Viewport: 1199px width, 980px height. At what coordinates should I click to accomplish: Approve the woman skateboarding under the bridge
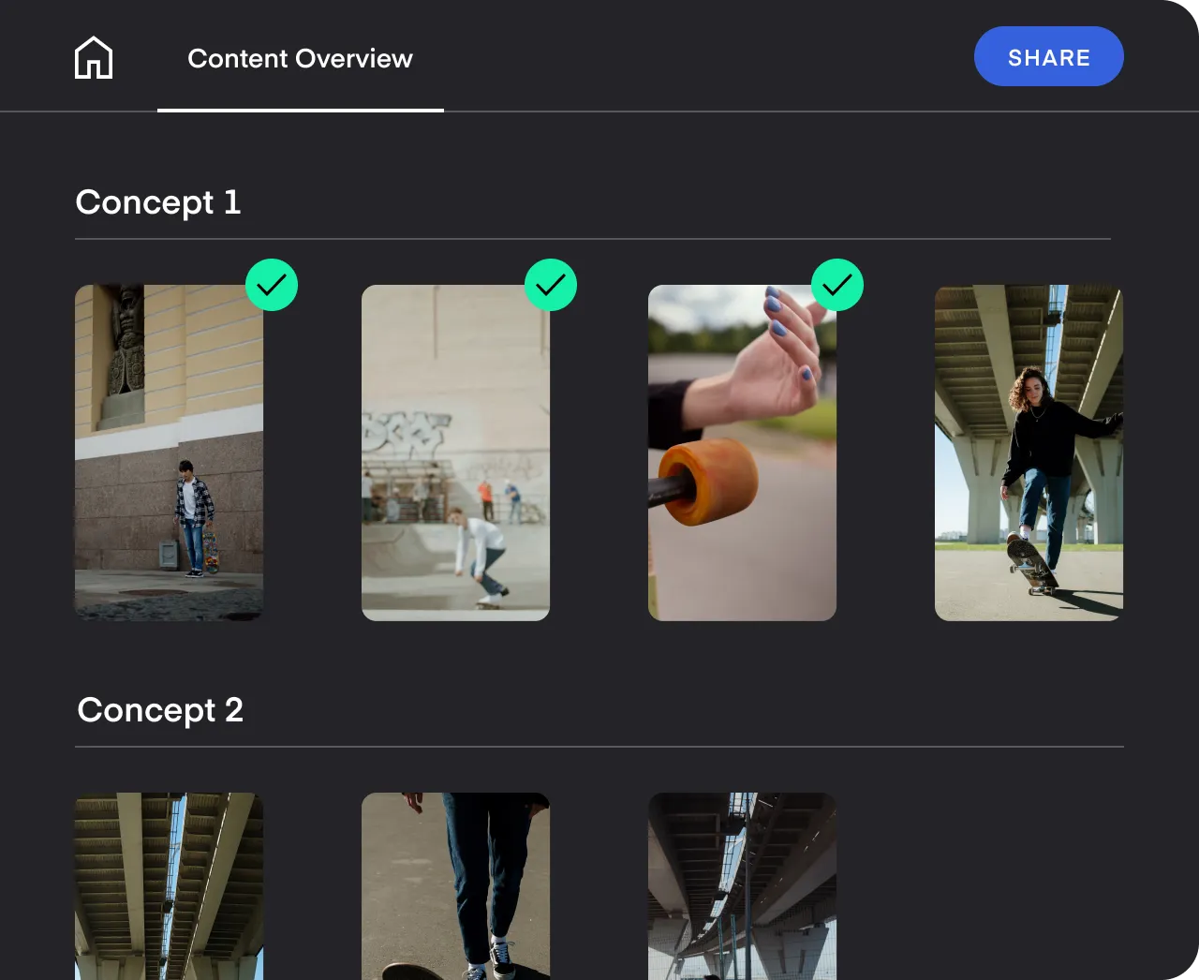point(1030,450)
